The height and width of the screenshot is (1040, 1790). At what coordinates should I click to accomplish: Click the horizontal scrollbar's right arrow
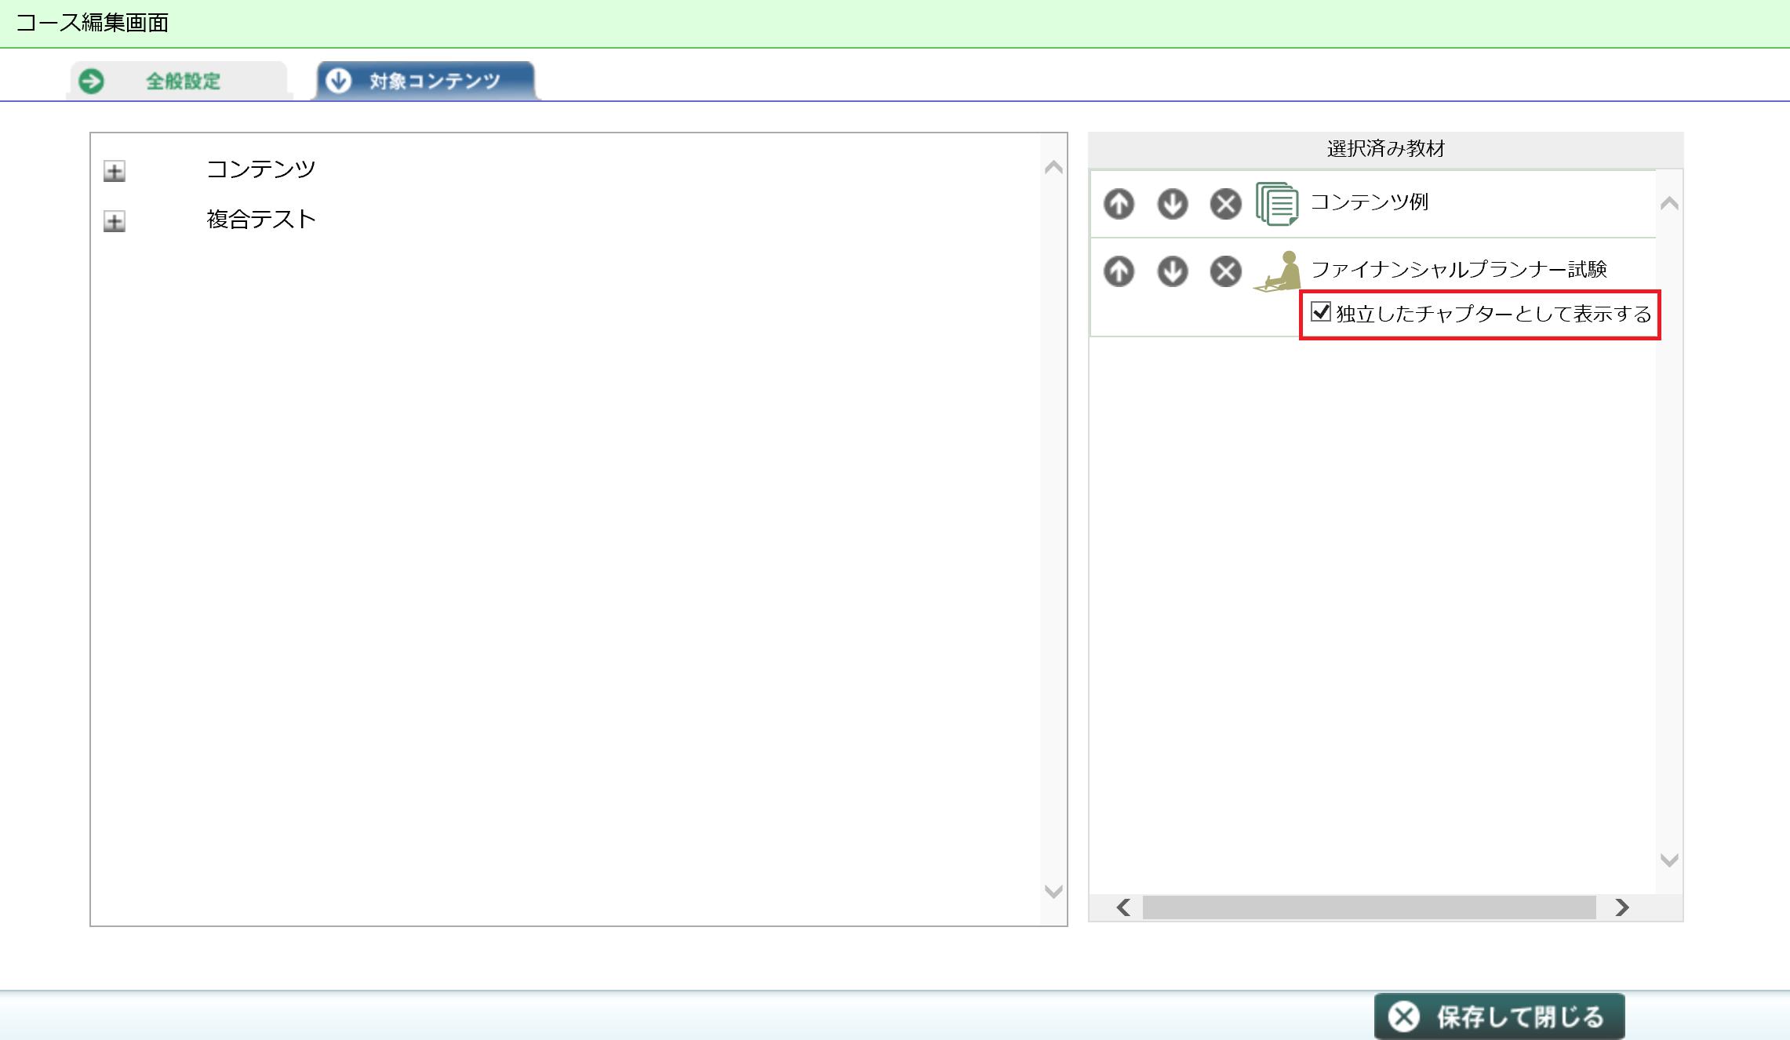tap(1622, 907)
